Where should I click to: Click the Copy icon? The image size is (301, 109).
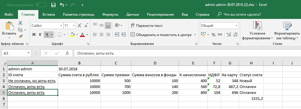pos(20,30)
